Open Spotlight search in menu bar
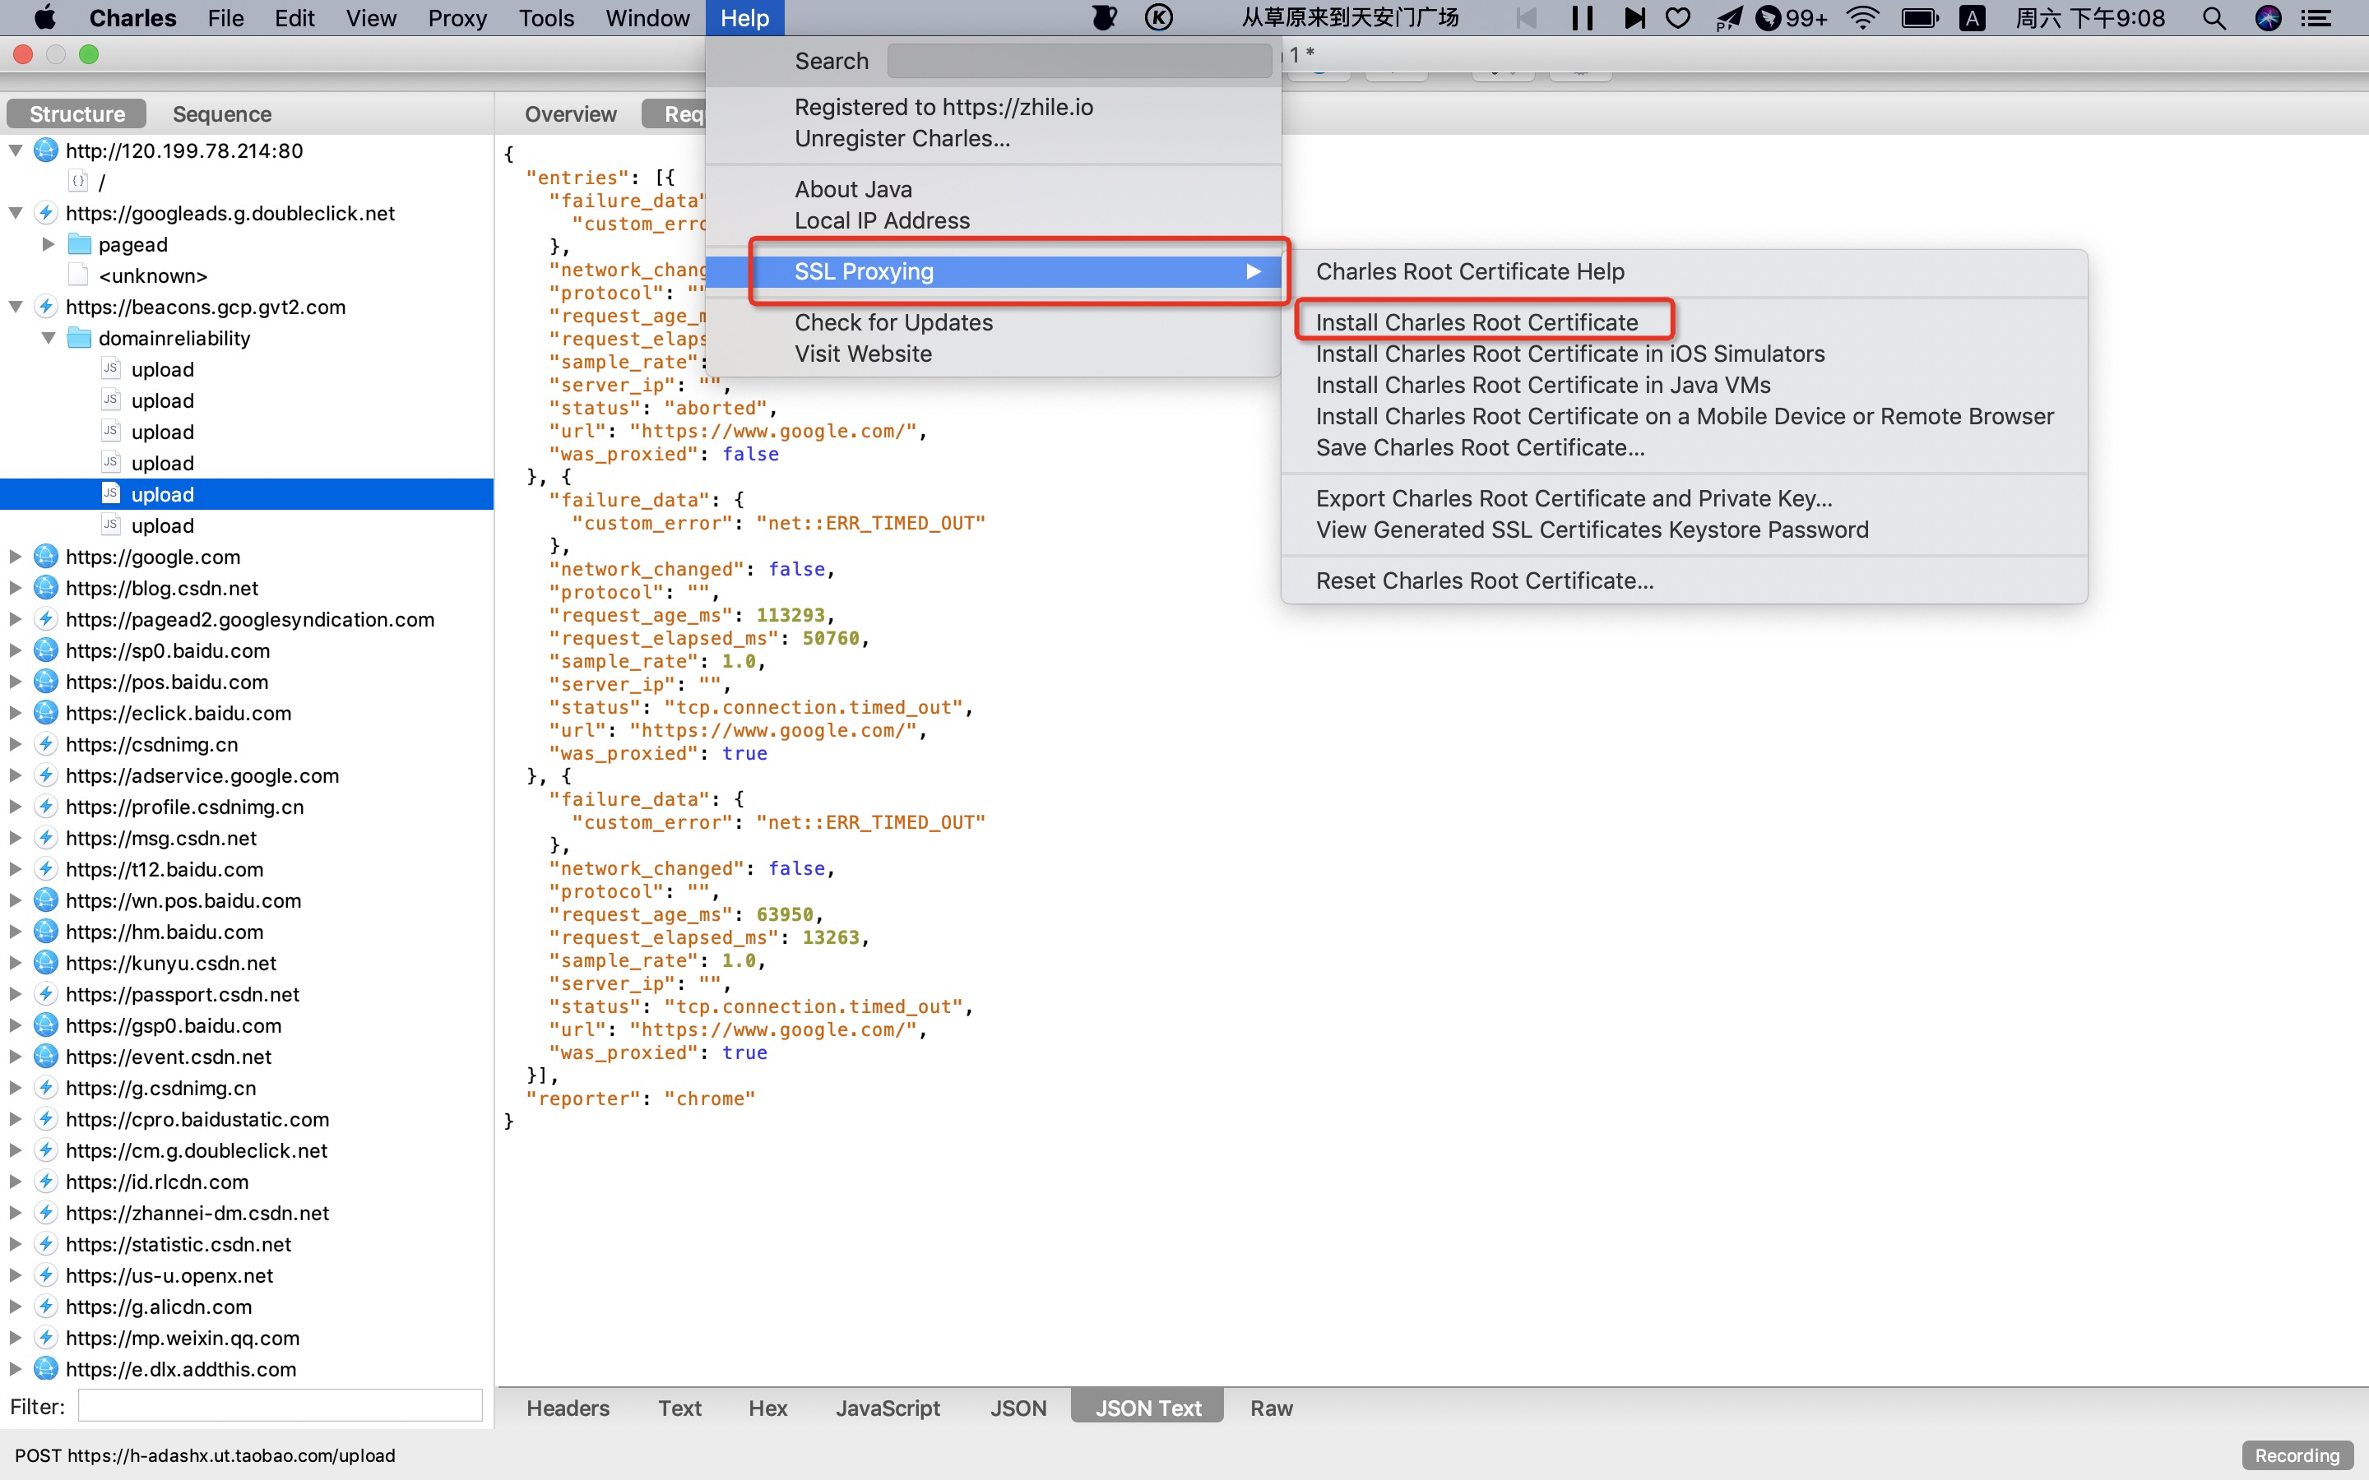This screenshot has width=2369, height=1480. coord(2214,17)
